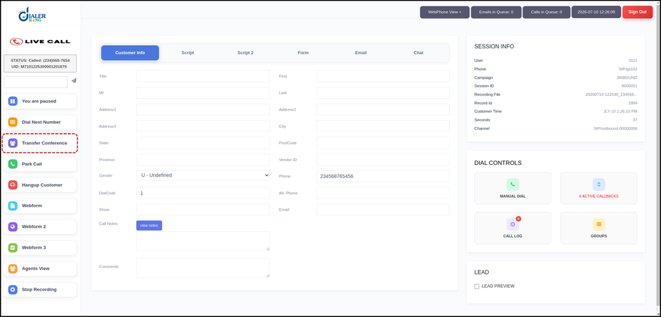Click the paper plane send icon
Image resolution: width=661 pixels, height=317 pixels.
tap(74, 81)
